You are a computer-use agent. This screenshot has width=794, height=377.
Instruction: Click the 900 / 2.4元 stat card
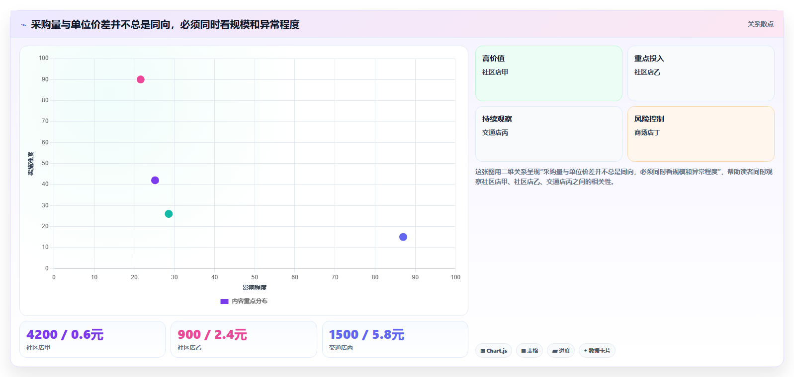click(244, 339)
